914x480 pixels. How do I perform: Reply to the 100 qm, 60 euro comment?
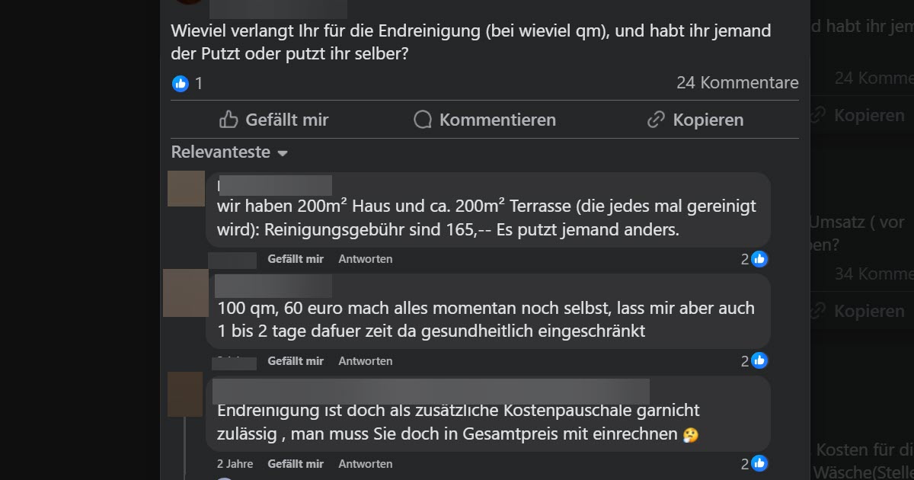(366, 361)
